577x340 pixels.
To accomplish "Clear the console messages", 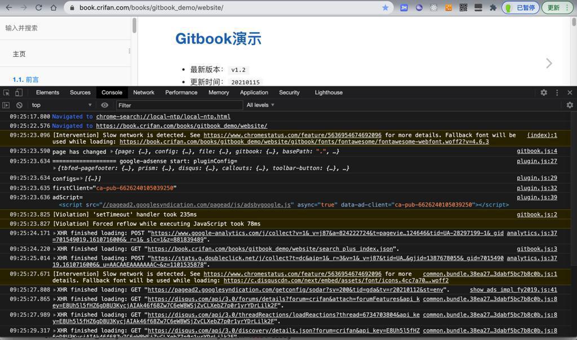I will point(19,105).
